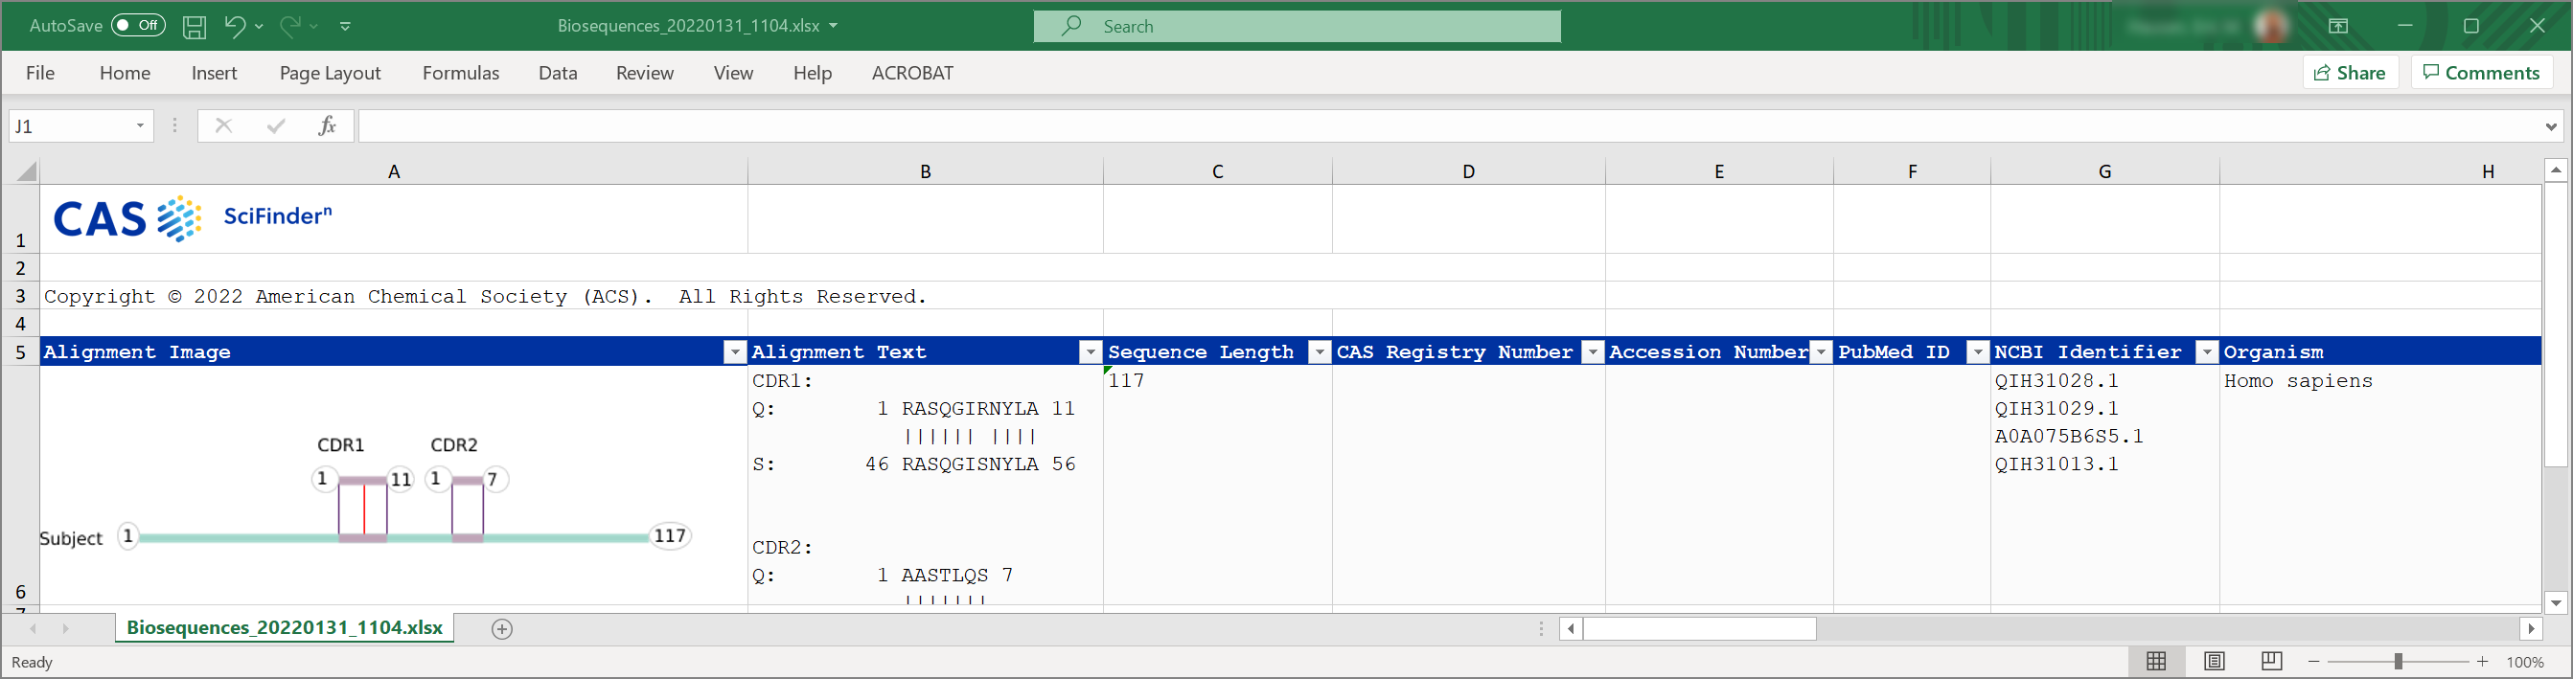Open Alignment Text filter dropdown

pos(1091,351)
